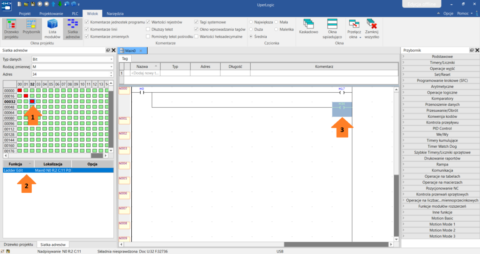
Task: Toggle Komentarze jednostek programu checkbox
Action: (x=87, y=22)
